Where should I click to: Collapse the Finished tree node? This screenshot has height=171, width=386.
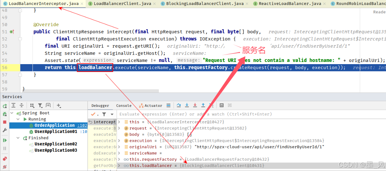tap(18, 138)
